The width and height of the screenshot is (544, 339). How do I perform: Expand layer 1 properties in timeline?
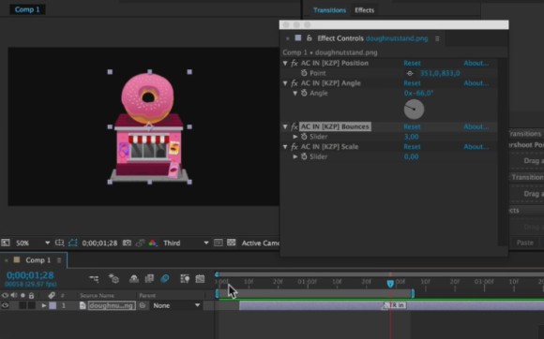pos(44,305)
